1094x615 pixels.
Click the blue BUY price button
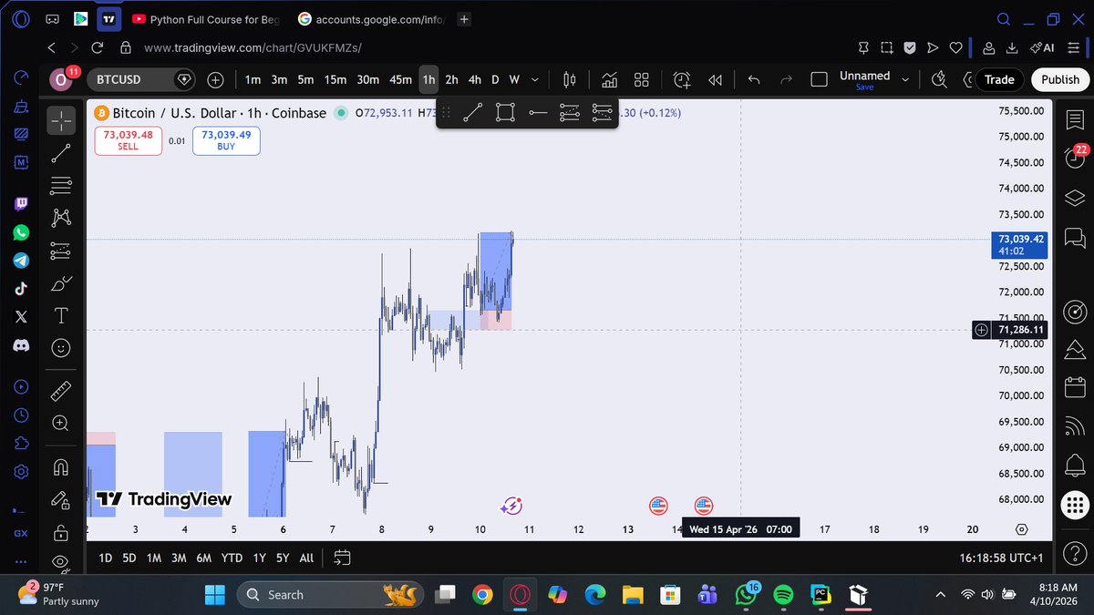tap(226, 139)
